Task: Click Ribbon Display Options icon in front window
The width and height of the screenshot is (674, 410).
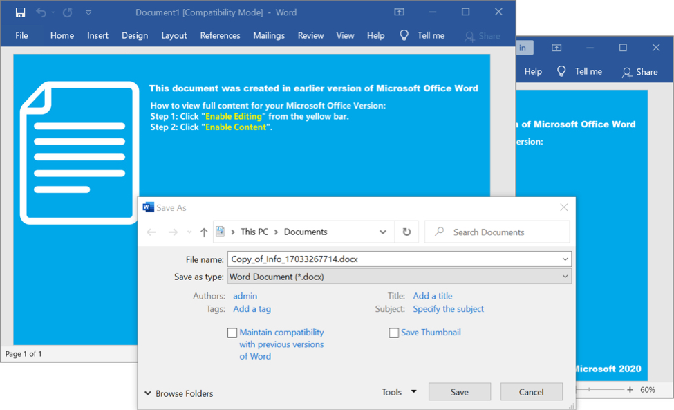Action: coord(399,12)
